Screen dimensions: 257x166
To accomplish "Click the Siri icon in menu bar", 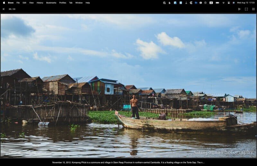I will pyautogui.click(x=234, y=3).
